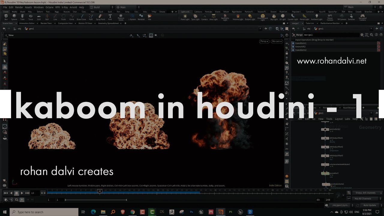Open Google Chrome from the taskbar
The width and height of the screenshot is (384, 216).
133,212
